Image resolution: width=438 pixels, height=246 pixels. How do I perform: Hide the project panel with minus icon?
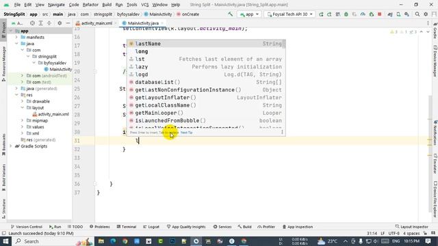(x=68, y=23)
